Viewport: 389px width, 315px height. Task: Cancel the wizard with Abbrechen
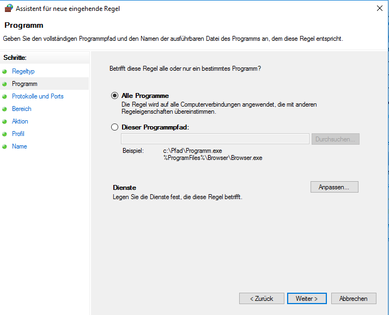point(354,299)
